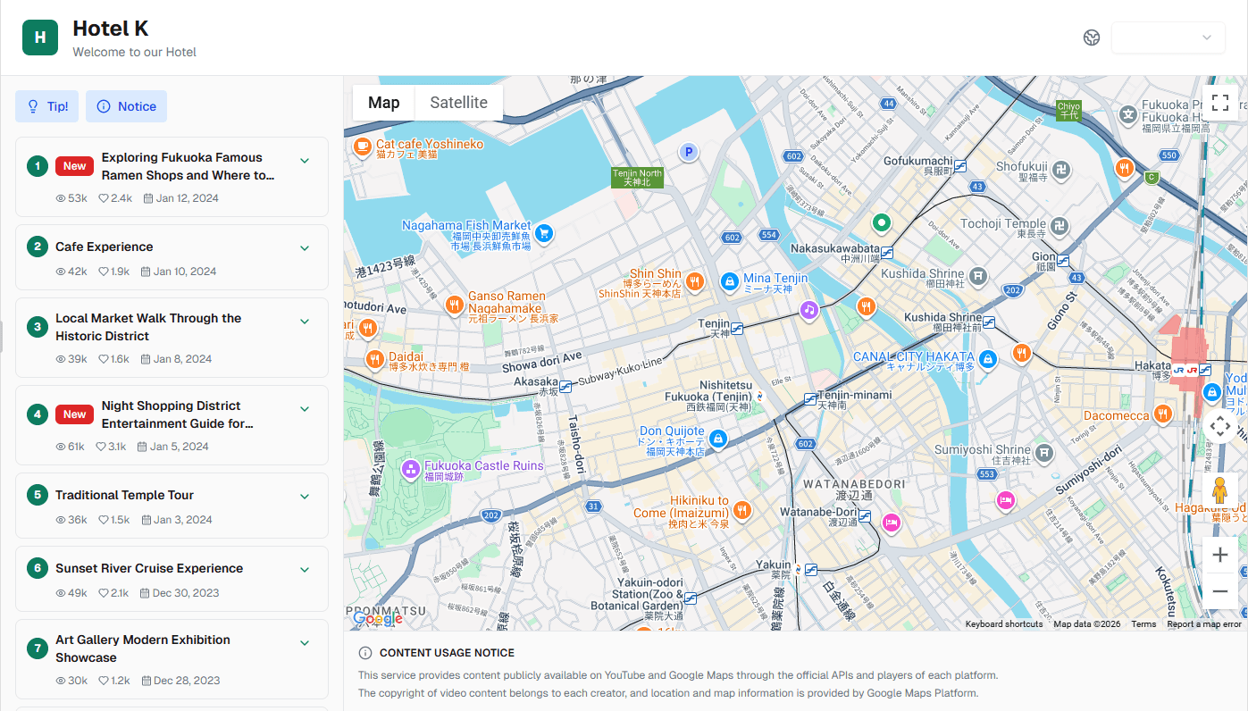This screenshot has height=711, width=1248.
Task: Select the Map tab
Action: tap(383, 102)
